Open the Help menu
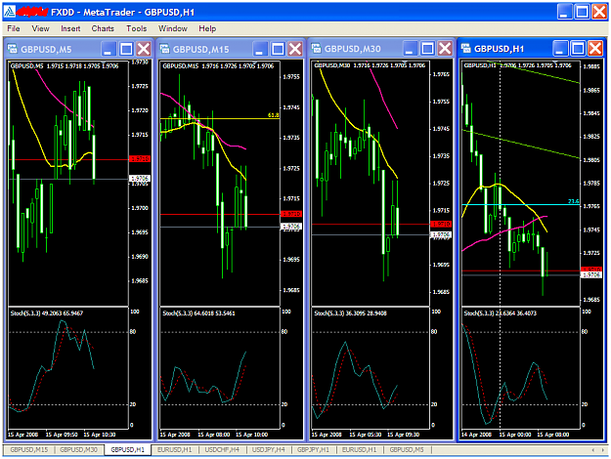 pyautogui.click(x=207, y=28)
